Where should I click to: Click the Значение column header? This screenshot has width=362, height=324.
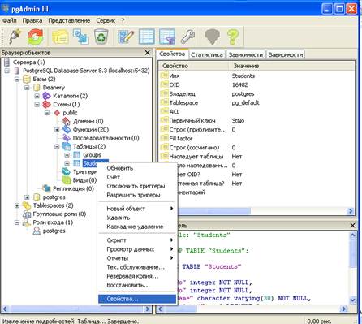pyautogui.click(x=292, y=66)
